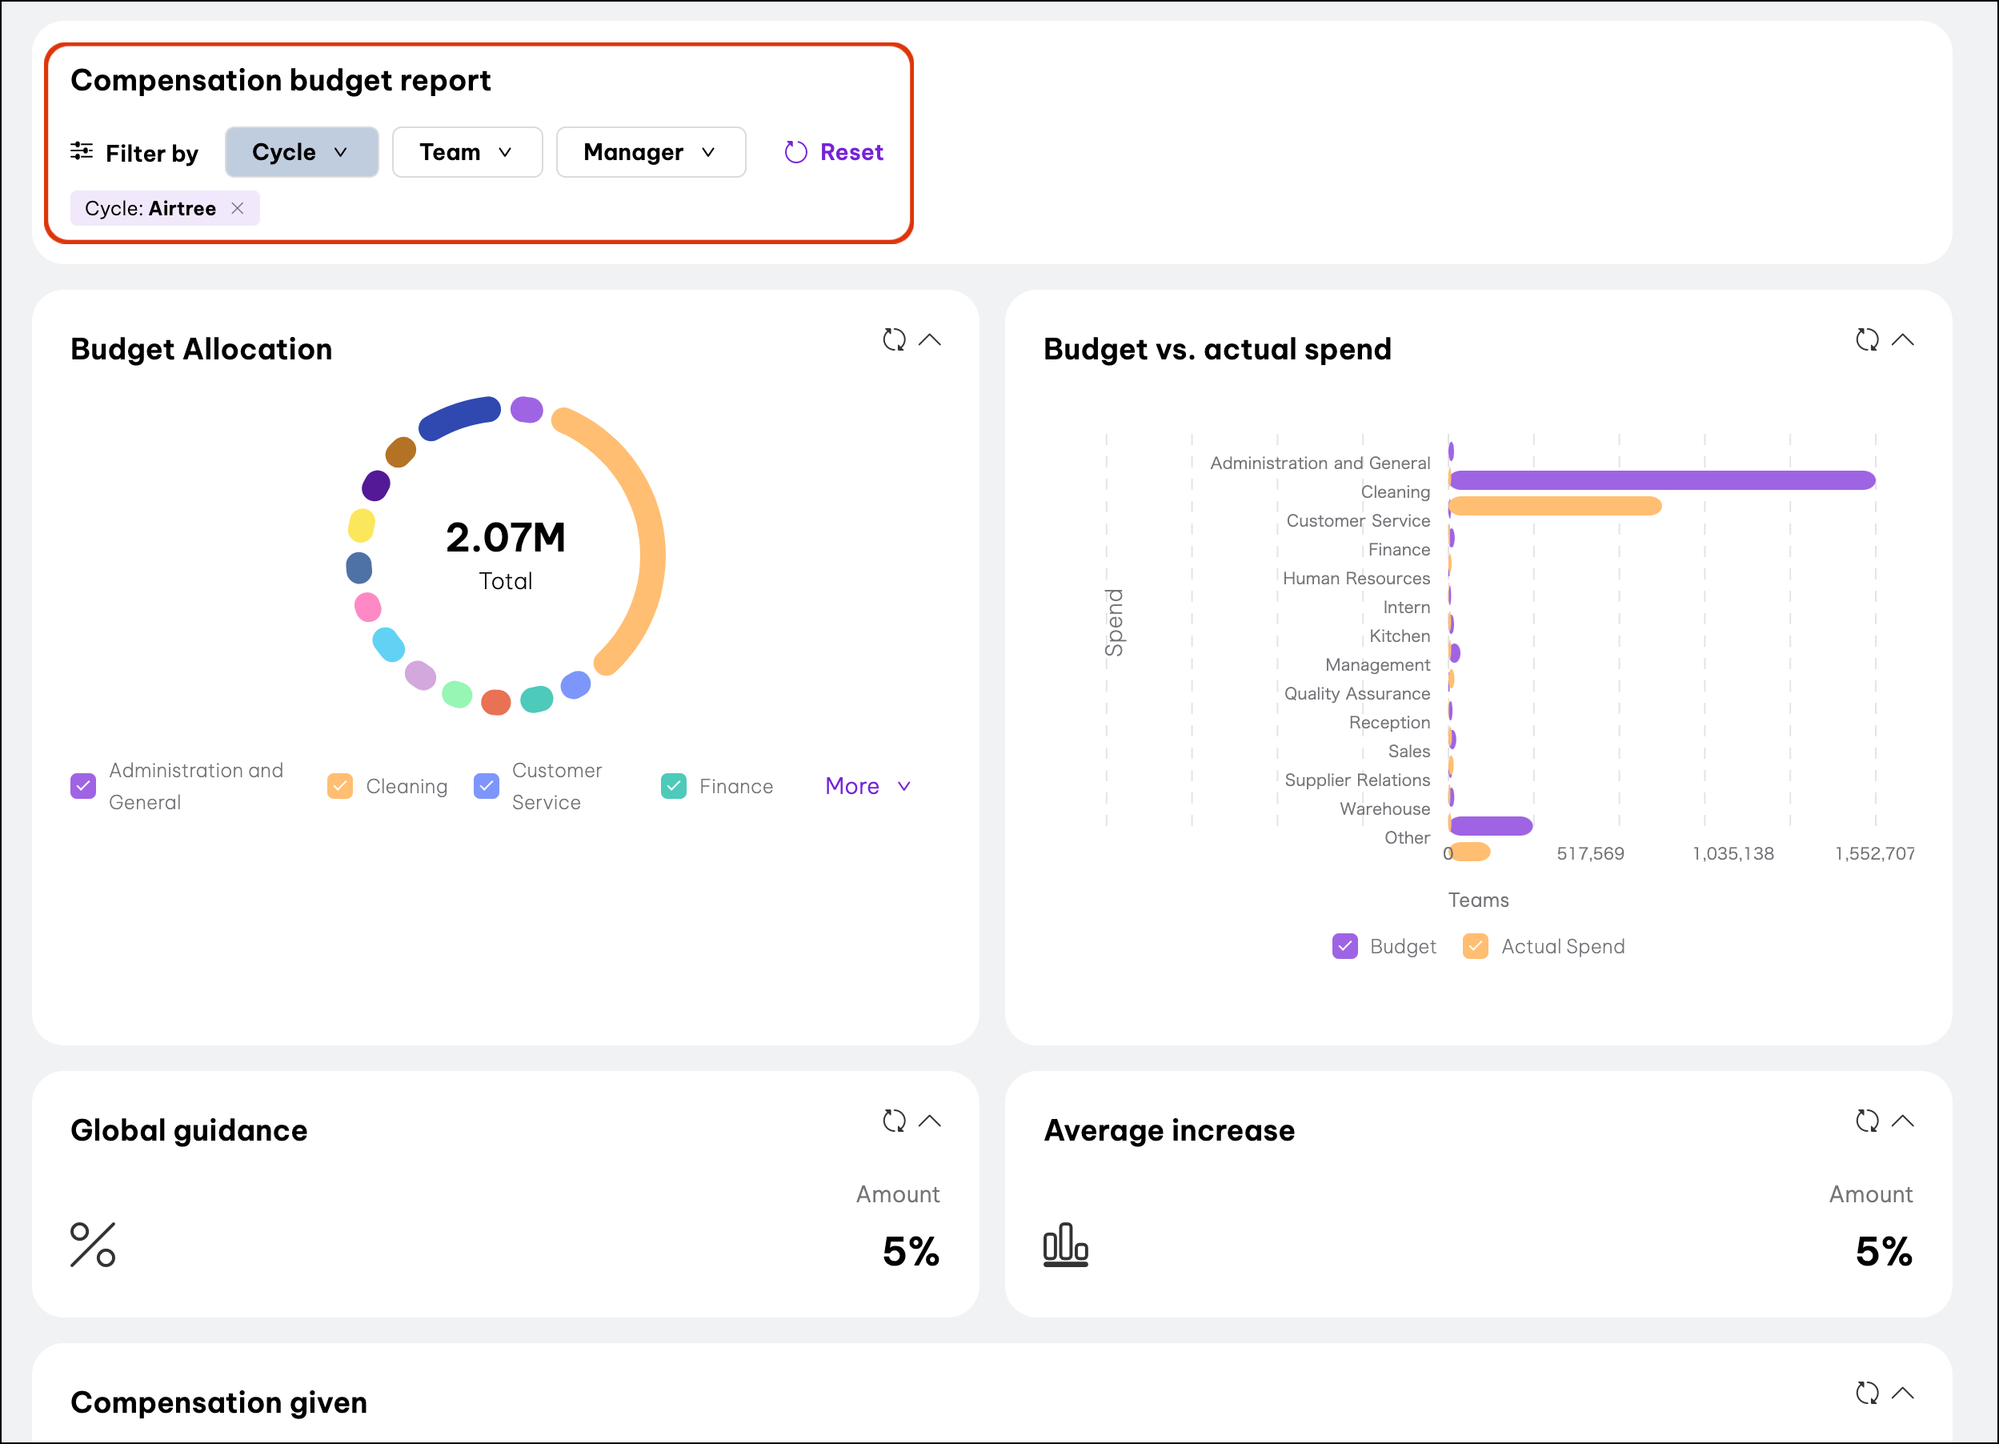Refresh the Average increase card
1999x1444 pixels.
1866,1121
